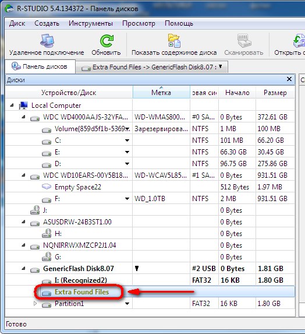Select the Empty Space22 entry

tap(77, 187)
